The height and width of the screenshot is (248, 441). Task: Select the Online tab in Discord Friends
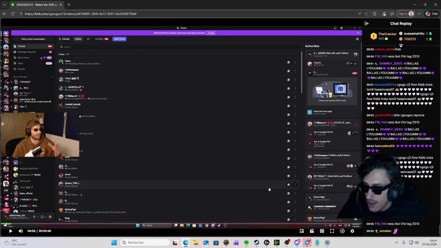78,39
